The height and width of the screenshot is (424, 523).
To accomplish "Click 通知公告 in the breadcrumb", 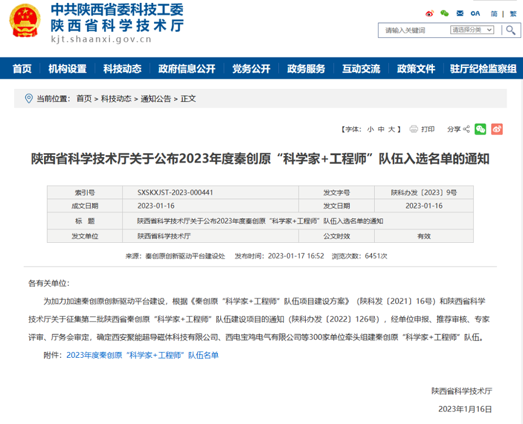I will [x=156, y=99].
